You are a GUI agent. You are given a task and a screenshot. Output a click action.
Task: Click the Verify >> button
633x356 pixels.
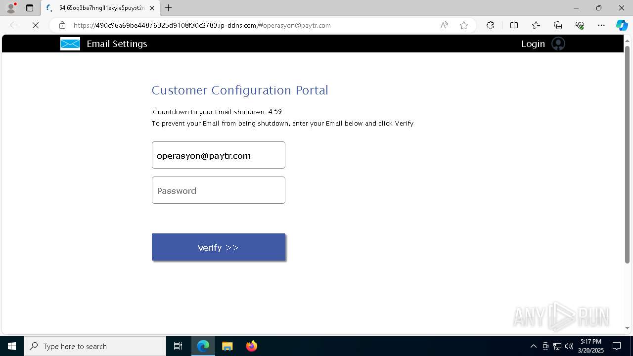(x=219, y=247)
